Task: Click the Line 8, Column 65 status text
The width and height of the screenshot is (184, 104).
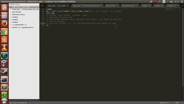Action: pyautogui.click(x=20, y=103)
